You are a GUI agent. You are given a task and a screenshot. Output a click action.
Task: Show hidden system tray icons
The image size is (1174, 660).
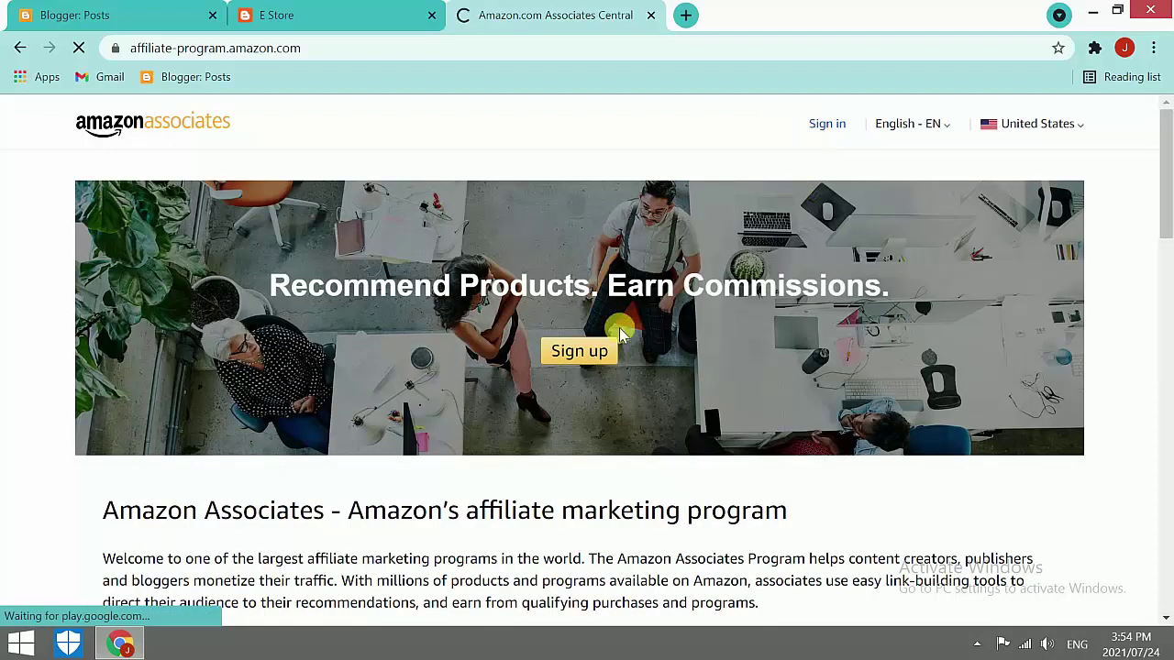pyautogui.click(x=977, y=643)
